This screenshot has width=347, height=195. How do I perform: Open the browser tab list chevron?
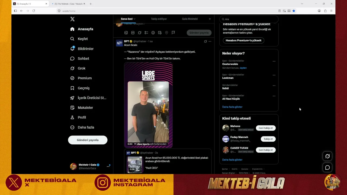pyautogui.click(x=302, y=4)
